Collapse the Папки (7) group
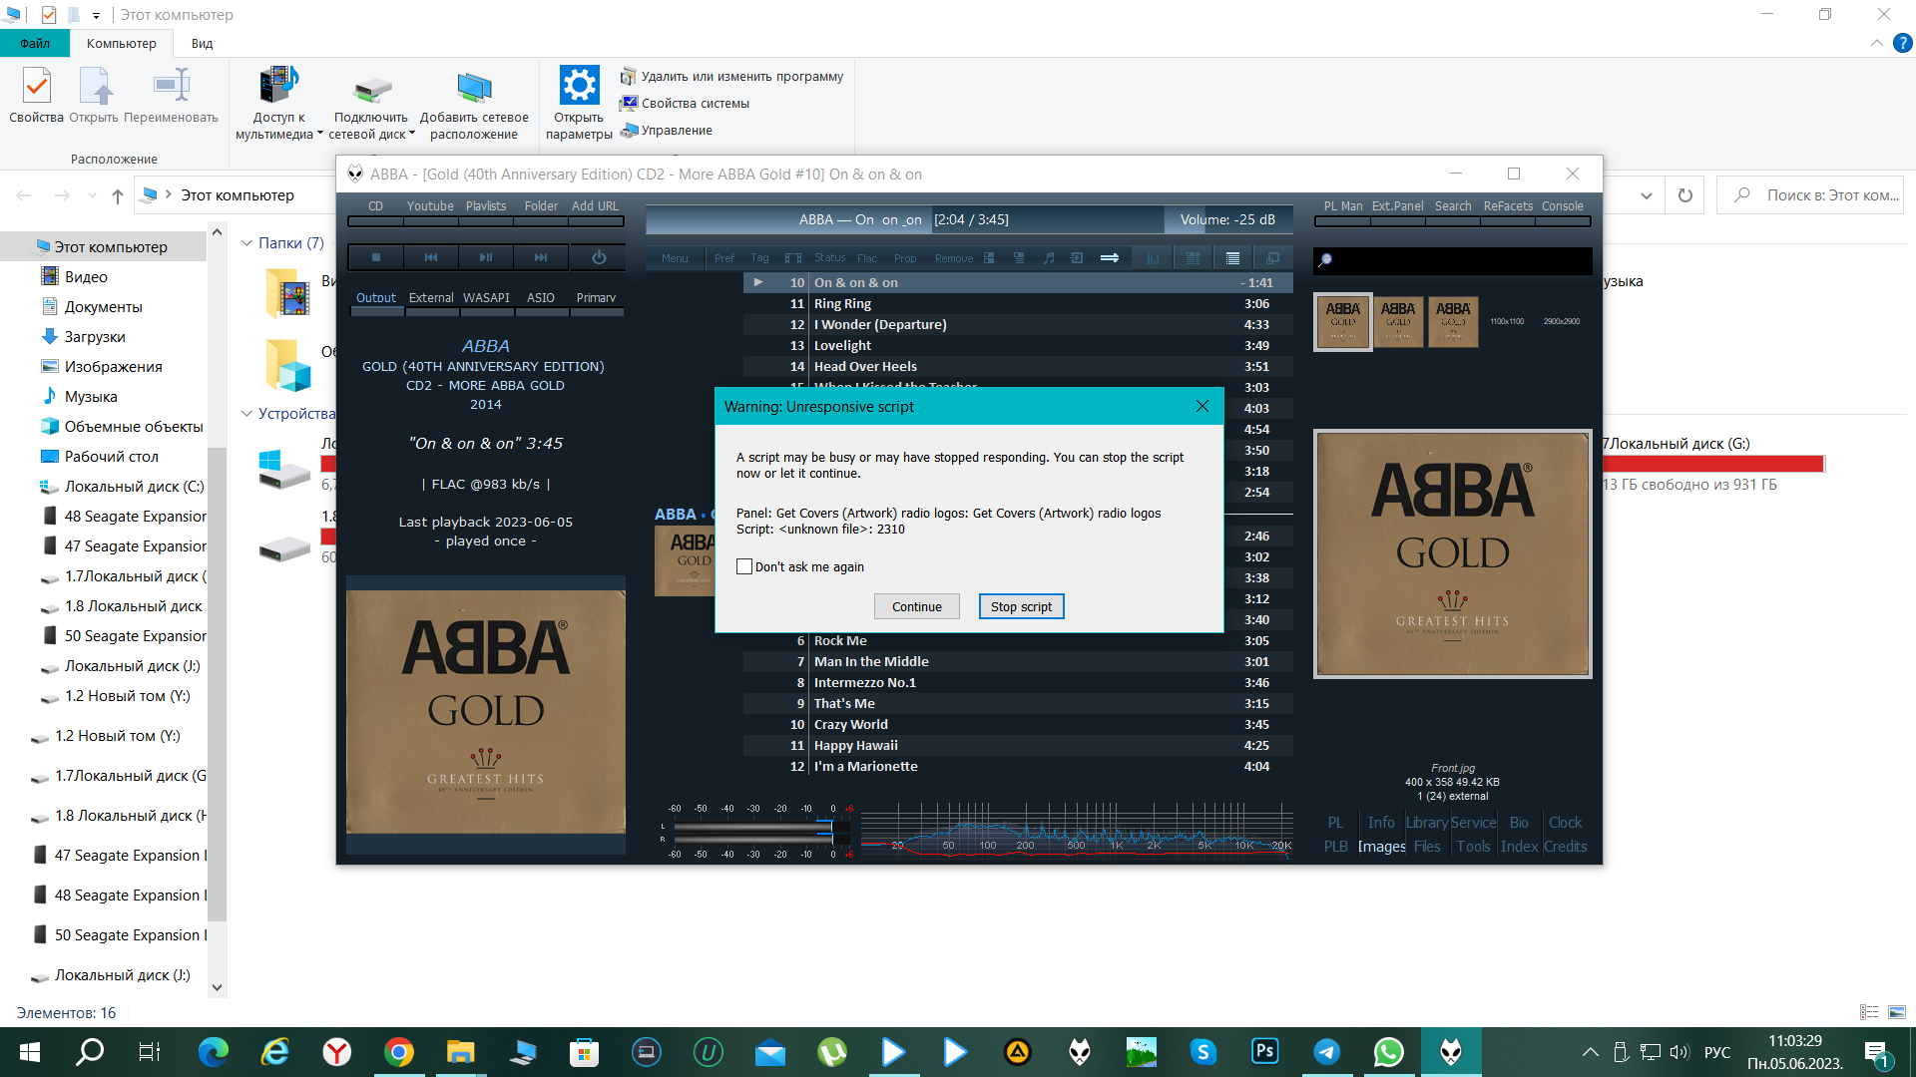The image size is (1916, 1077). [247, 243]
